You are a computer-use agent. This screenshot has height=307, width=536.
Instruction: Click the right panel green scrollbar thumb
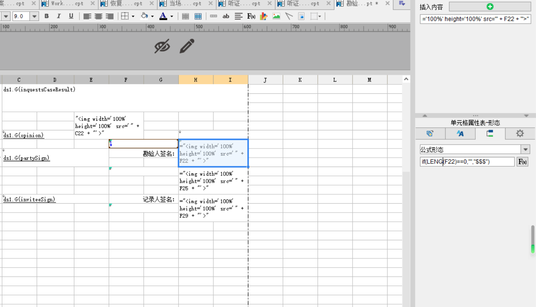click(x=533, y=240)
